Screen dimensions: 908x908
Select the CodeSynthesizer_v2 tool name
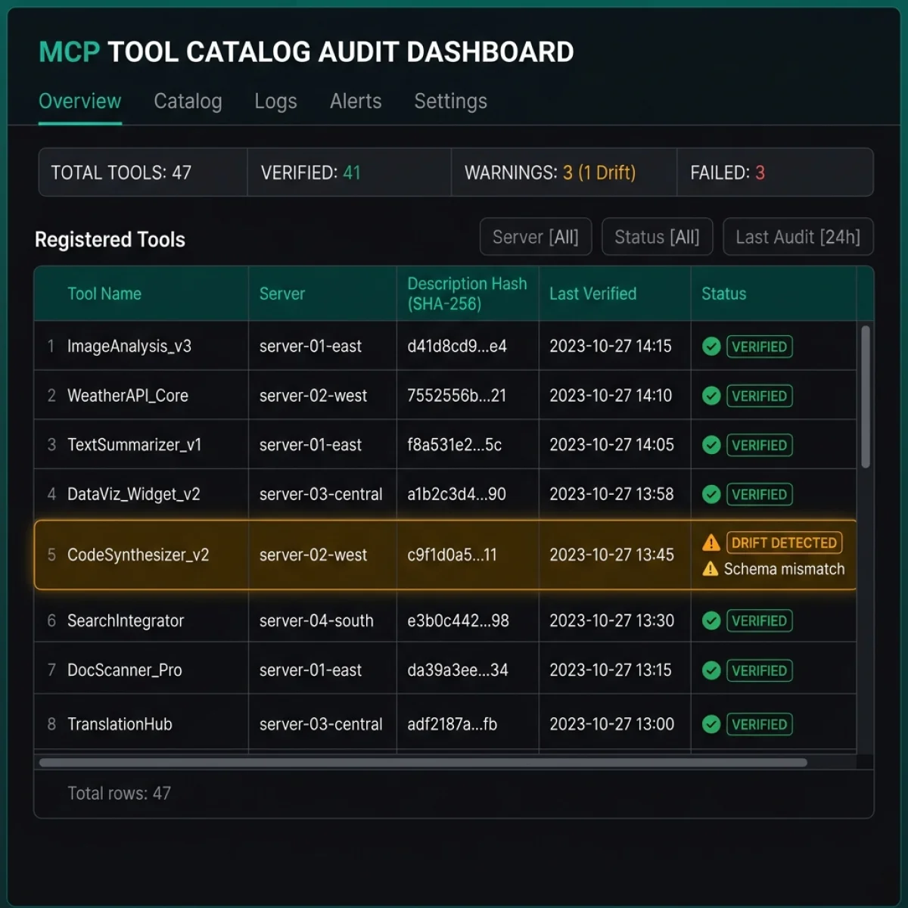pyautogui.click(x=138, y=555)
